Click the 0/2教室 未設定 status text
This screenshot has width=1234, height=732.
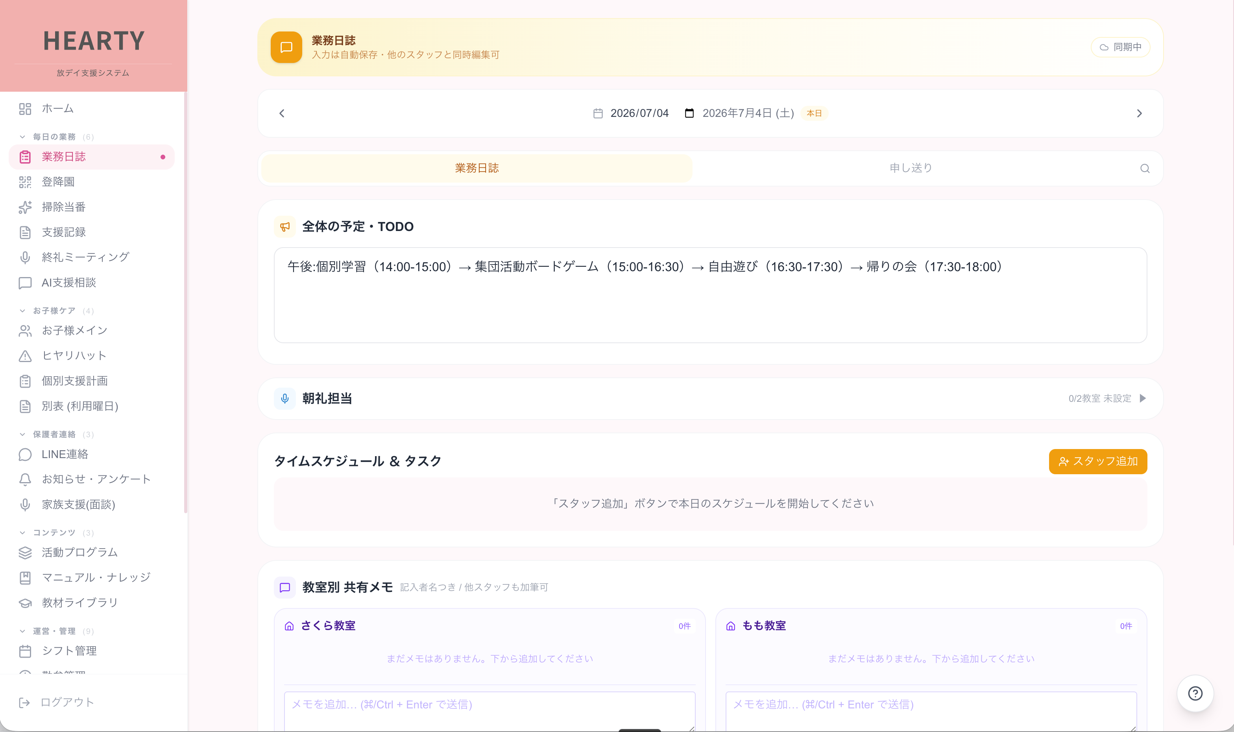[x=1100, y=399]
